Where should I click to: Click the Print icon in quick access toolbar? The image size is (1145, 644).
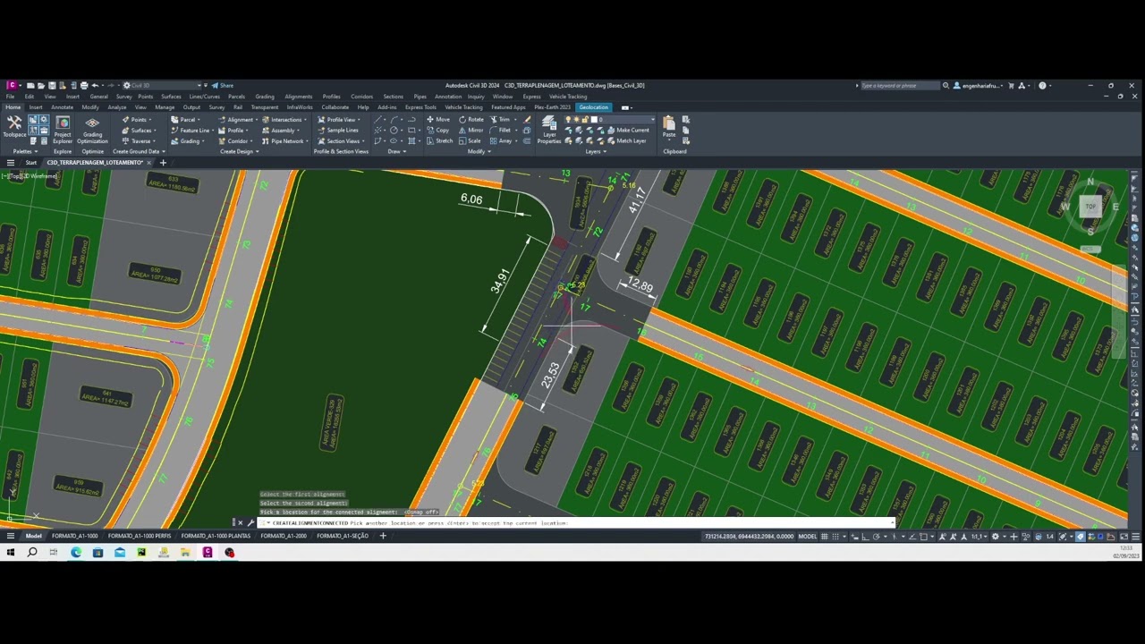click(x=84, y=86)
